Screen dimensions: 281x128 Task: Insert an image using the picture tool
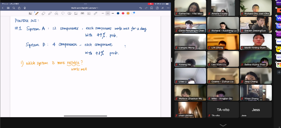coord(76,13)
